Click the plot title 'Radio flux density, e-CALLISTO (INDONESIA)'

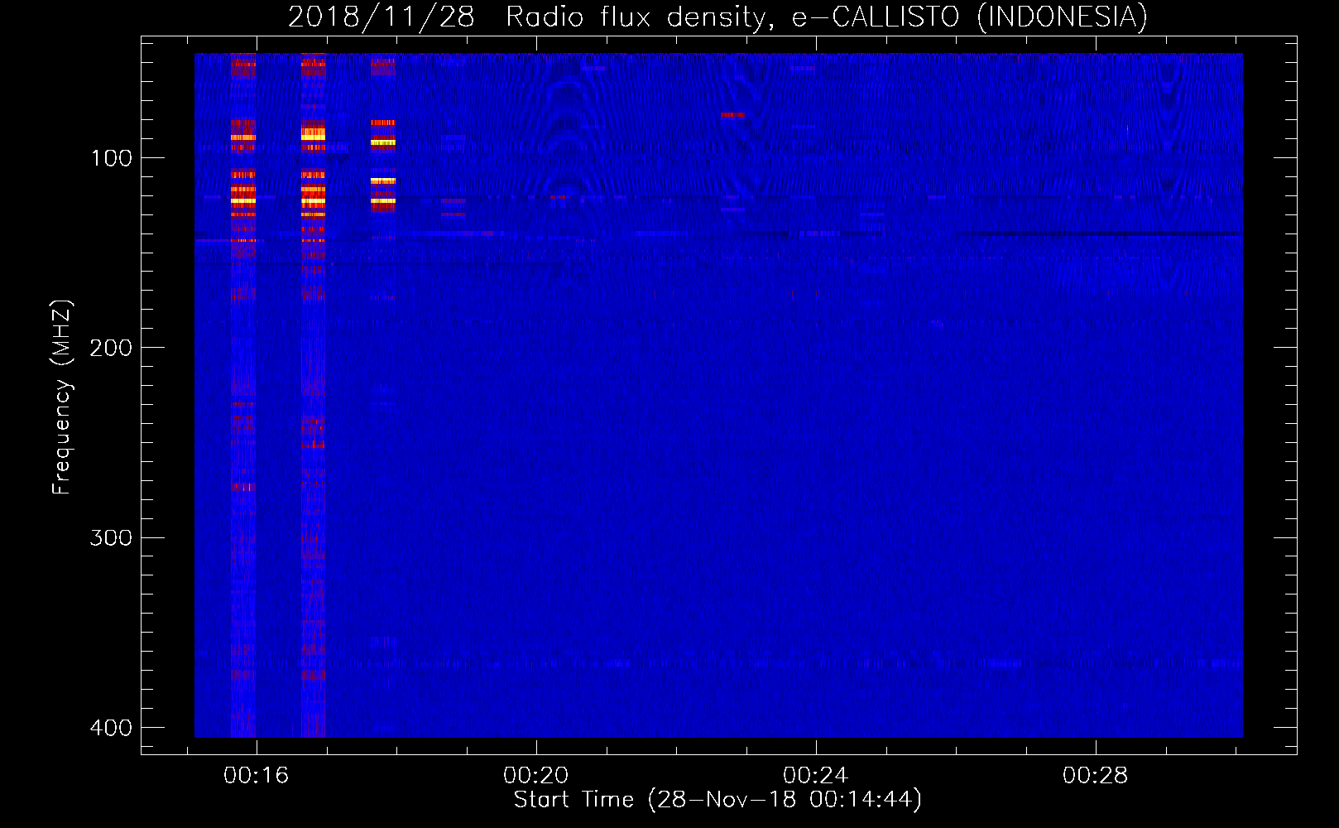827,17
